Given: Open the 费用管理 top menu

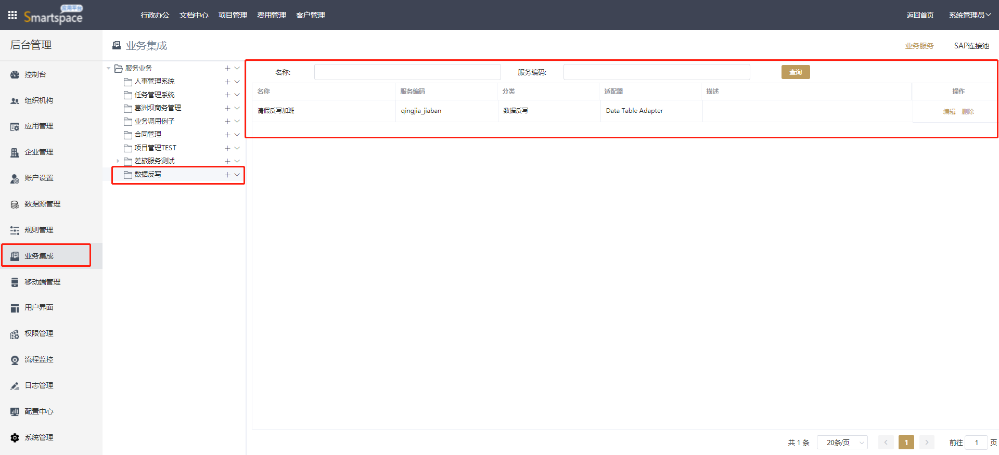Looking at the screenshot, I should click(272, 15).
